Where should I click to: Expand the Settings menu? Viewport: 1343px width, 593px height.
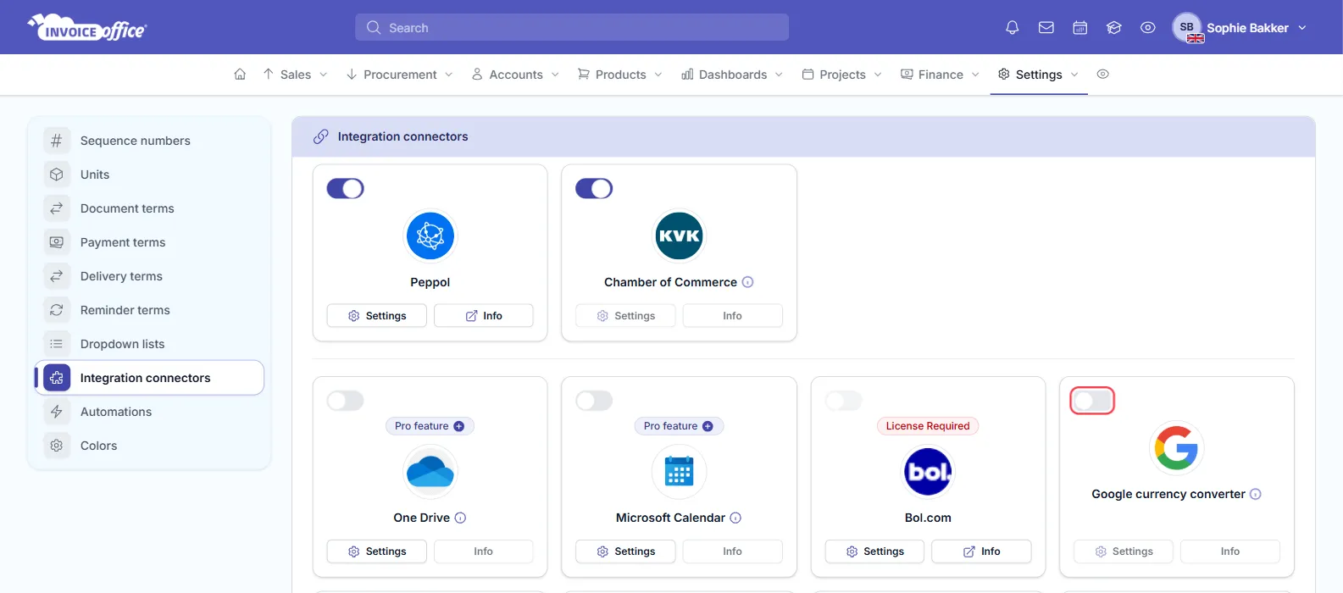click(x=1039, y=75)
